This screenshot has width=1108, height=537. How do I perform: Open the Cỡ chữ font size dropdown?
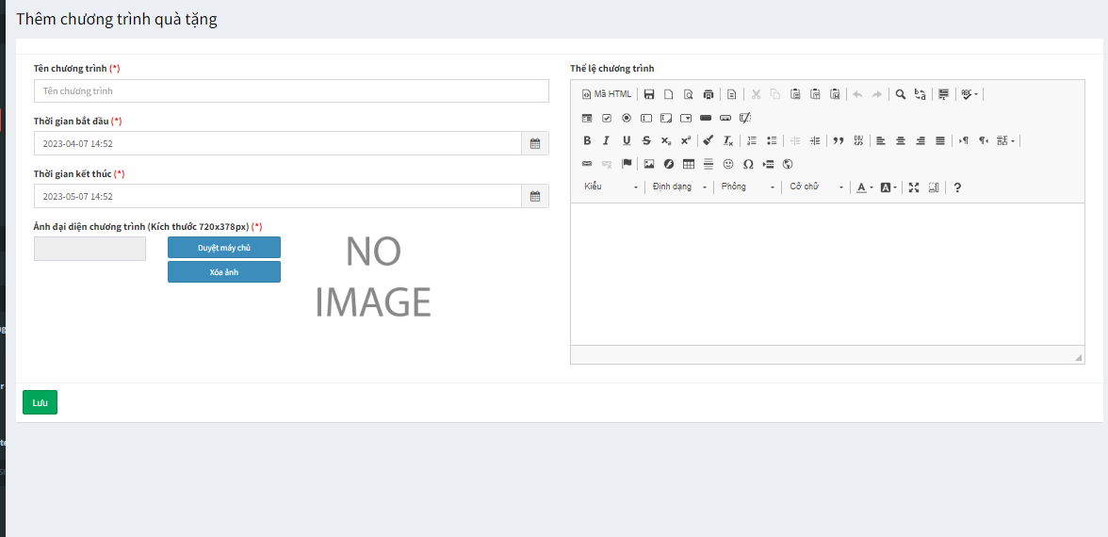pos(816,187)
